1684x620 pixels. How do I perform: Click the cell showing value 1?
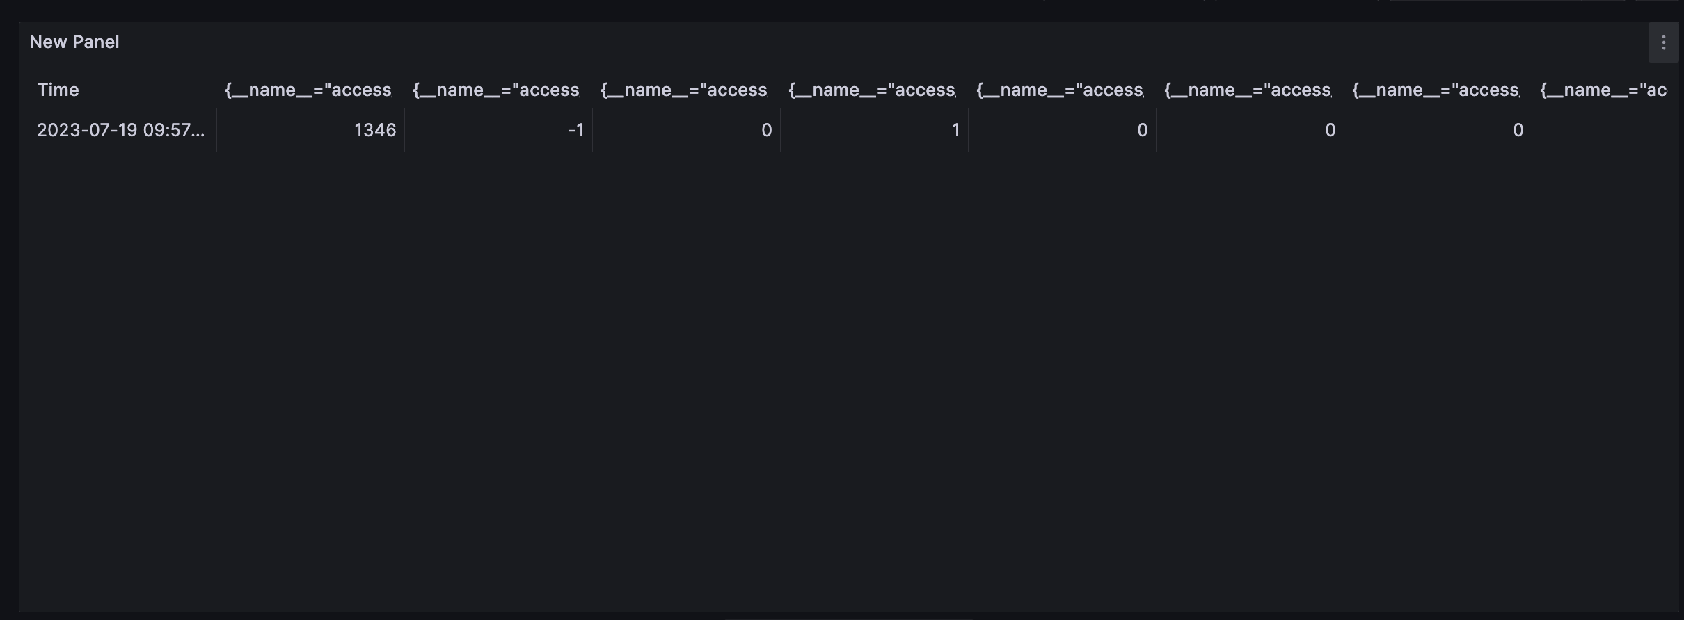tap(955, 130)
